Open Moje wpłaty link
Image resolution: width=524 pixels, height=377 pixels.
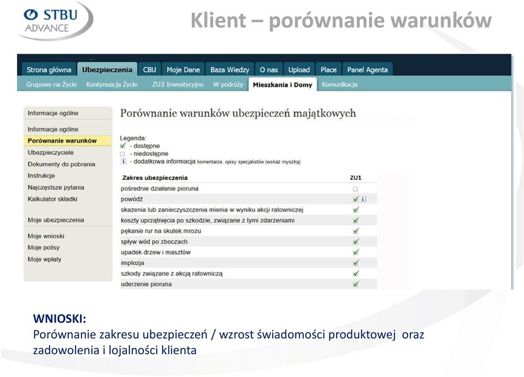coord(44,259)
